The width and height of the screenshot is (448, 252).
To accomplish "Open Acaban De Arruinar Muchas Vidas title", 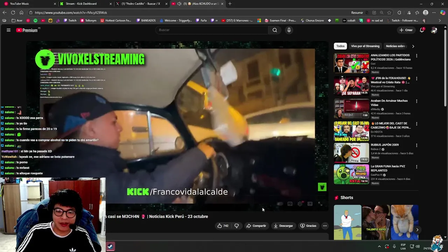I will 389,103.
